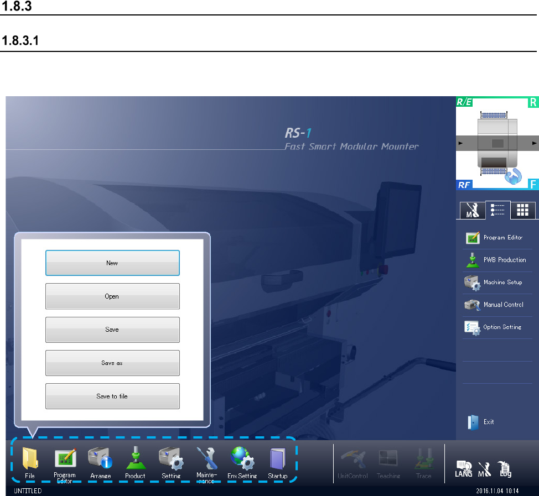The image size is (539, 496).
Task: Open Env.Setting globe icon
Action: pyautogui.click(x=242, y=458)
